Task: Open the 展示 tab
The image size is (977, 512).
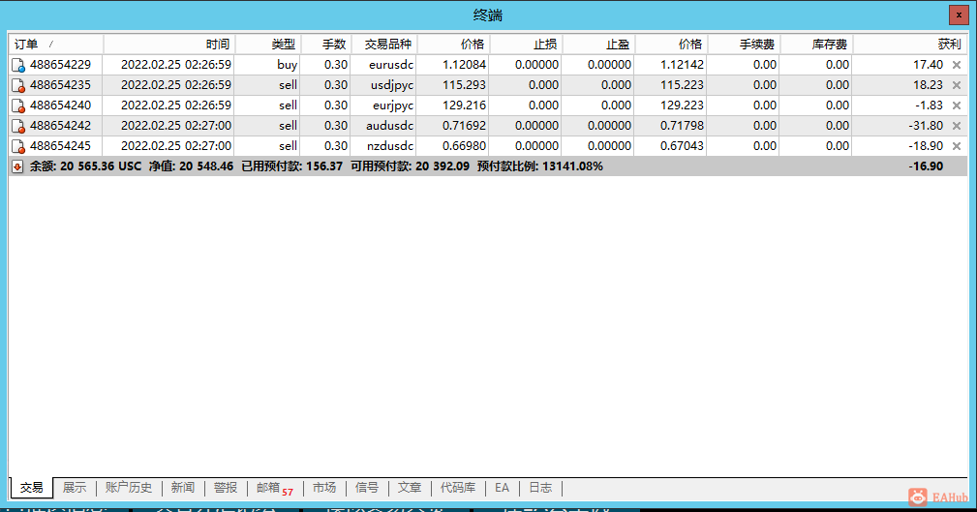Action: pyautogui.click(x=75, y=488)
